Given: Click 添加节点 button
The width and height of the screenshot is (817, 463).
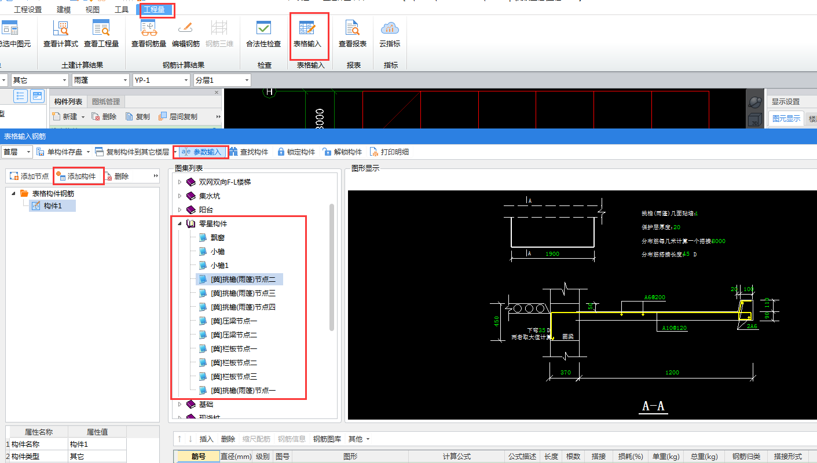Looking at the screenshot, I should (x=30, y=176).
